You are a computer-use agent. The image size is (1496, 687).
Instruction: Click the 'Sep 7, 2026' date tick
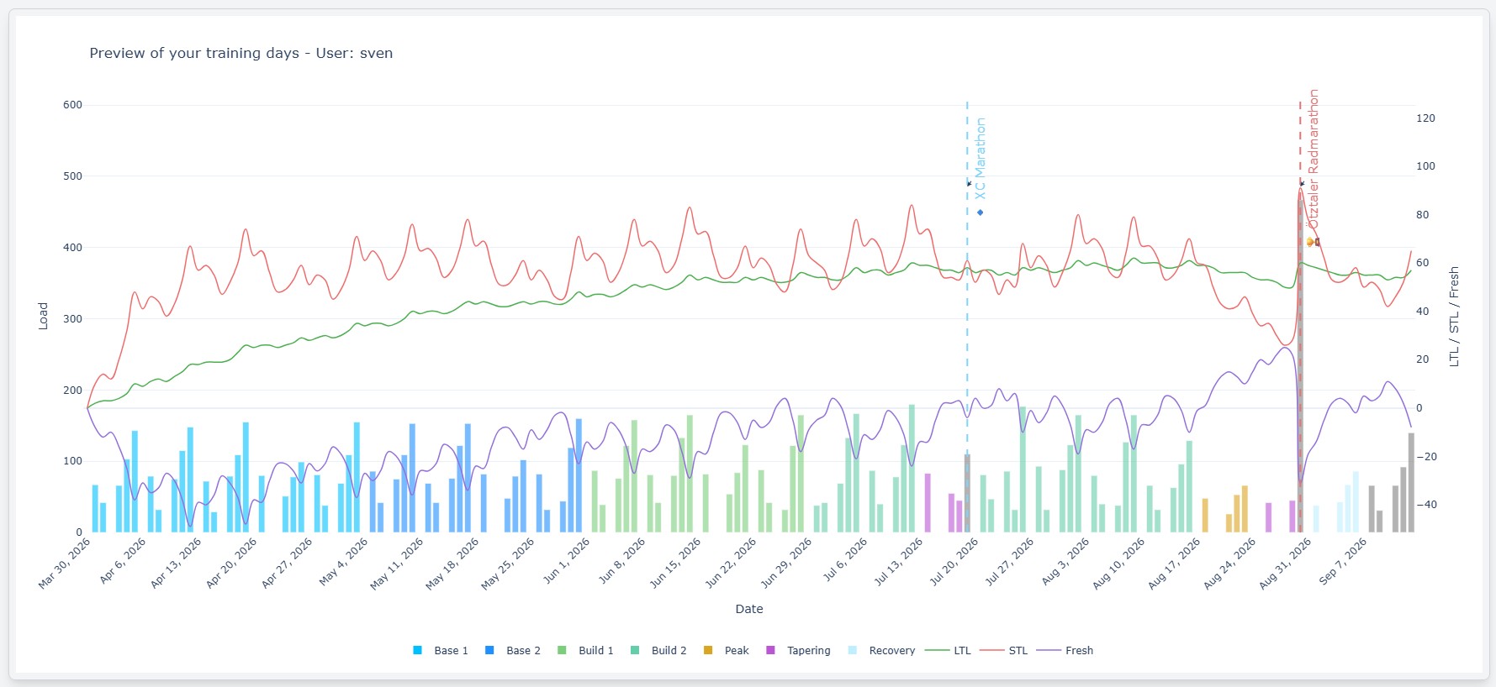1344,561
